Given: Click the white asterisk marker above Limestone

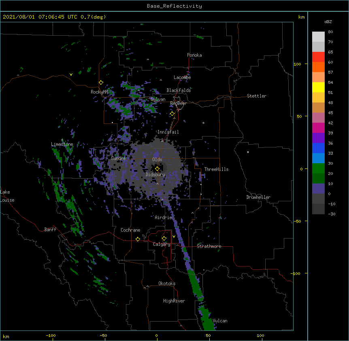Looking at the screenshot, I should coord(62,140).
